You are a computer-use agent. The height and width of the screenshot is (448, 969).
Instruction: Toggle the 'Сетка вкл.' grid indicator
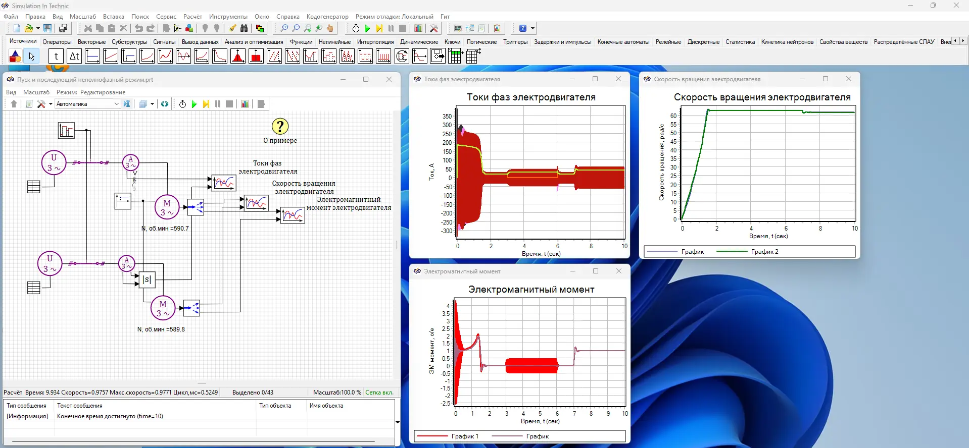(x=379, y=393)
